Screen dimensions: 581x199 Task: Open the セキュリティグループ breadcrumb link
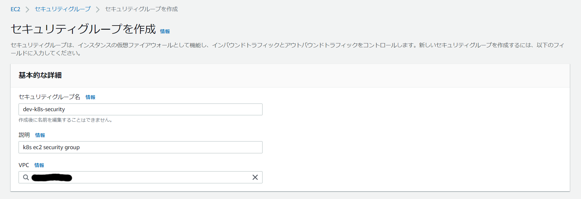tap(63, 9)
